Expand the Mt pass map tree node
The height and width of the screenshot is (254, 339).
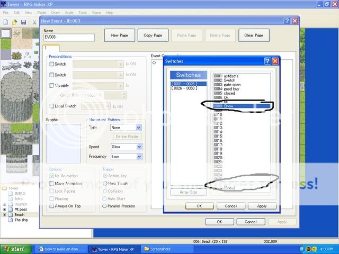tap(4, 210)
